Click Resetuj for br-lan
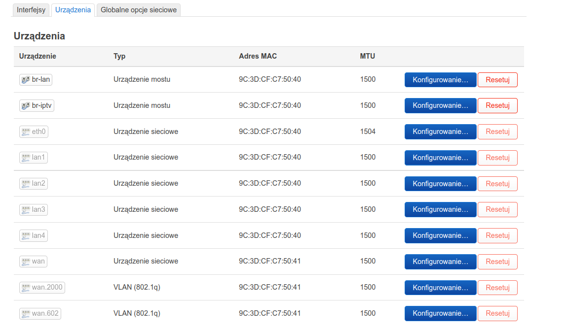This screenshot has height=332, width=567. pos(497,80)
